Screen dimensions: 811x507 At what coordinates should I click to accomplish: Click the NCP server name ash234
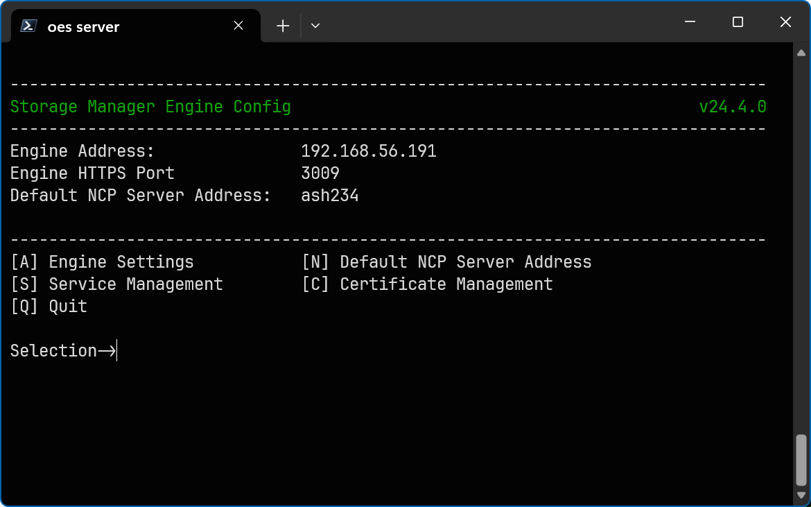329,196
